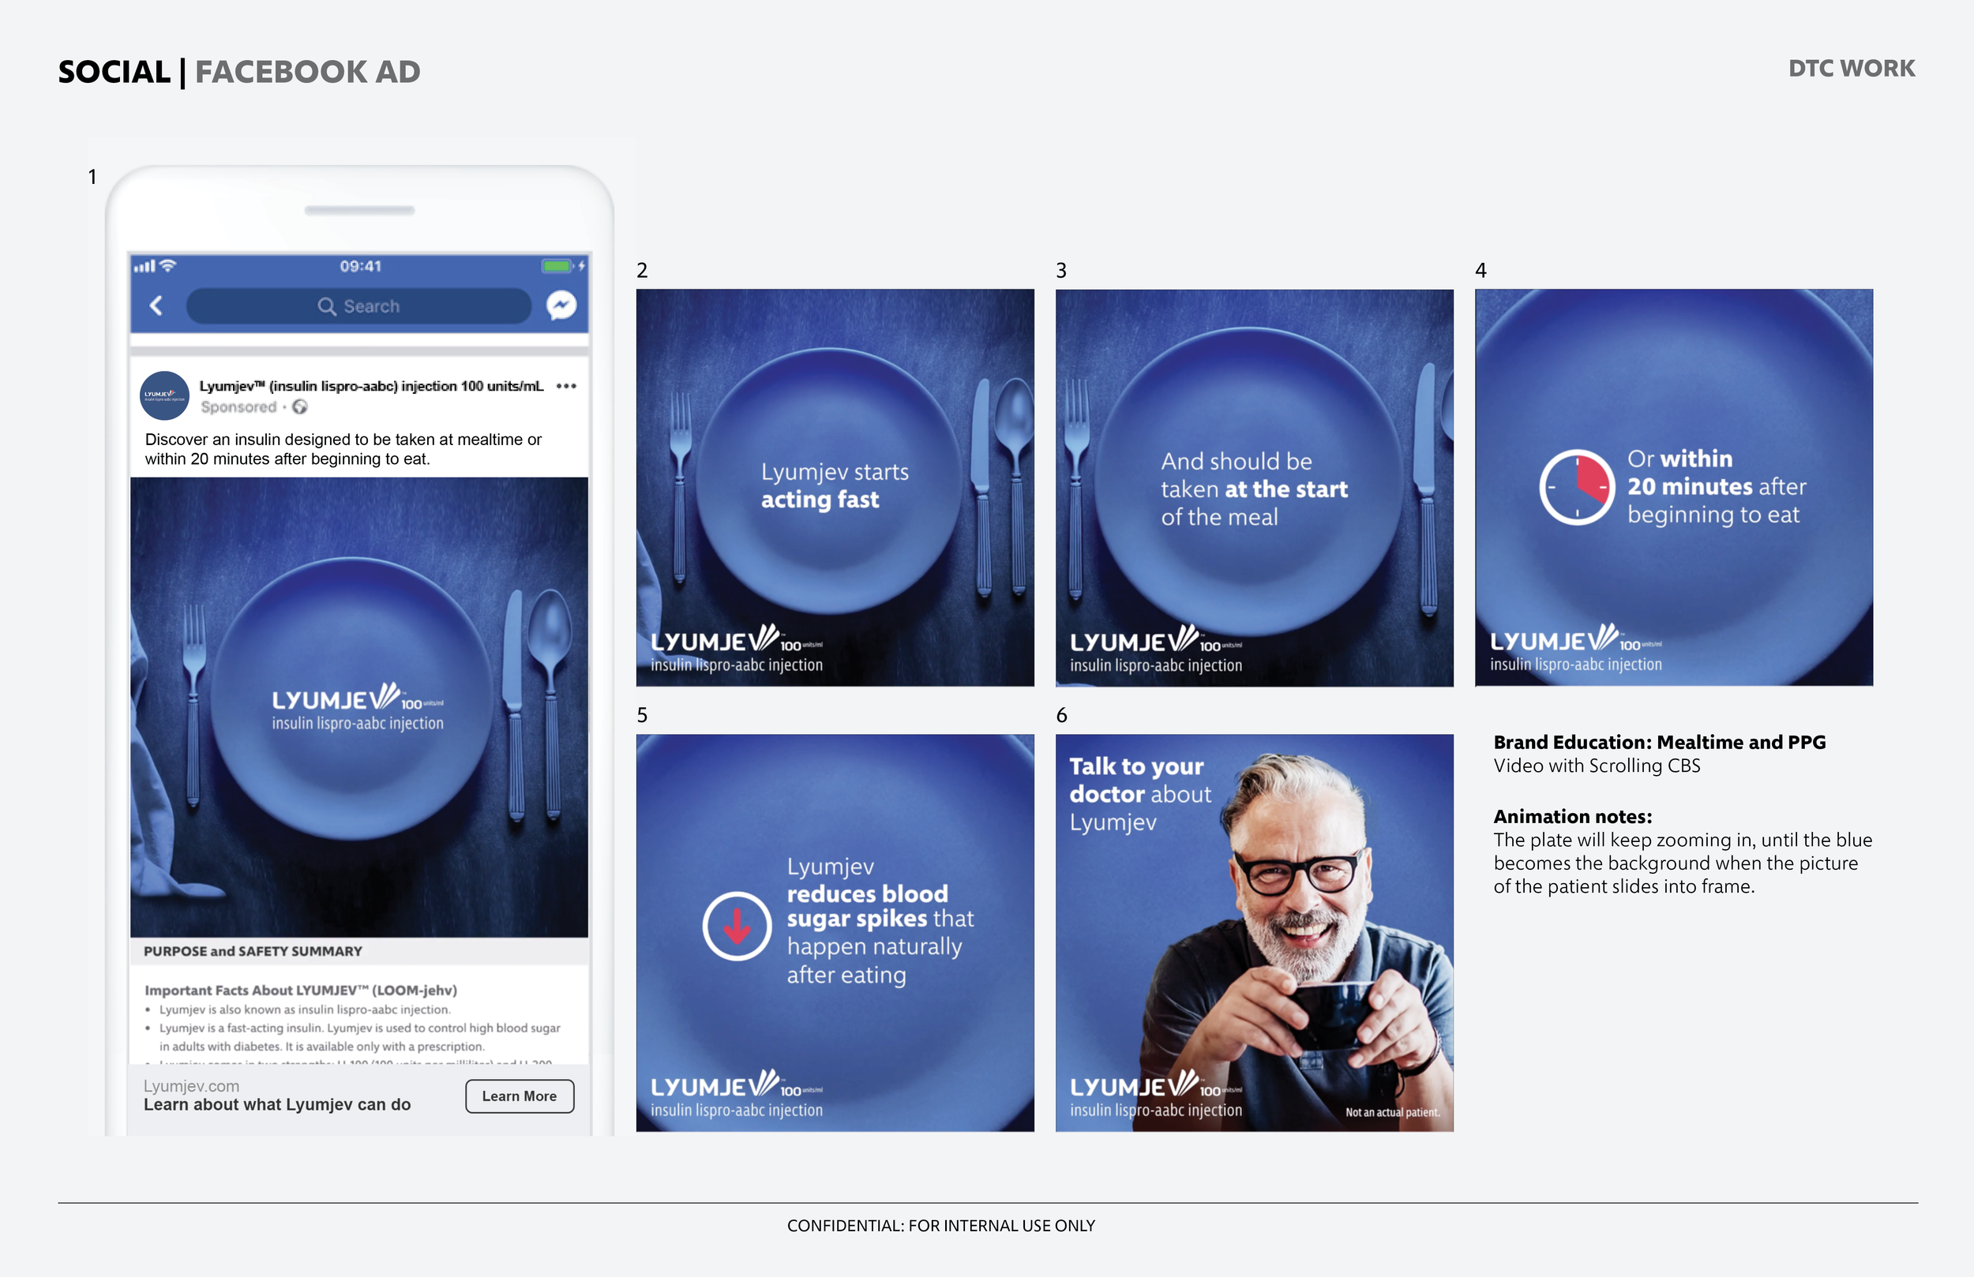Click 'Learn about what Lyumjev can do'
Viewport: 1974px width, 1277px height.
pos(277,1104)
